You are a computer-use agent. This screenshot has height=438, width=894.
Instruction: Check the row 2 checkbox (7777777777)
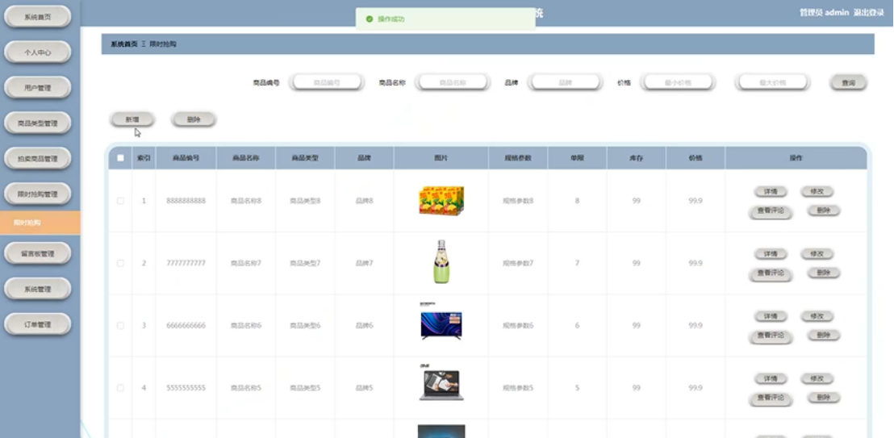(x=120, y=263)
